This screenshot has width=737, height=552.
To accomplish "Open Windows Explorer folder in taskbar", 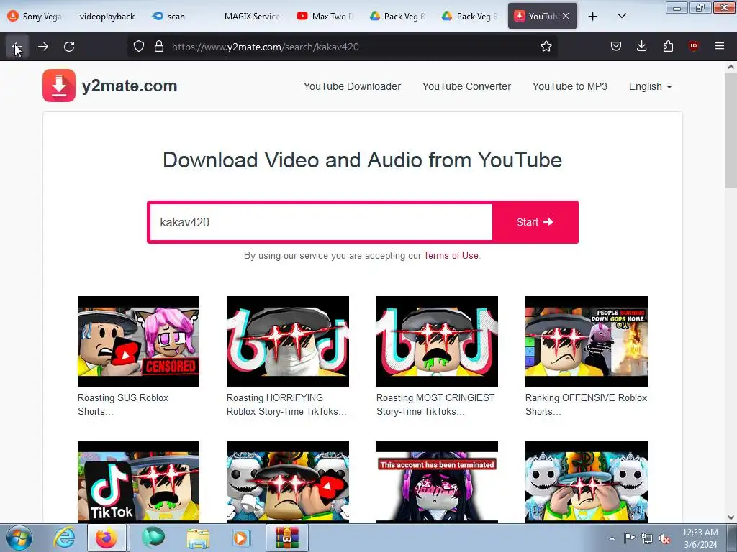I will point(198,538).
